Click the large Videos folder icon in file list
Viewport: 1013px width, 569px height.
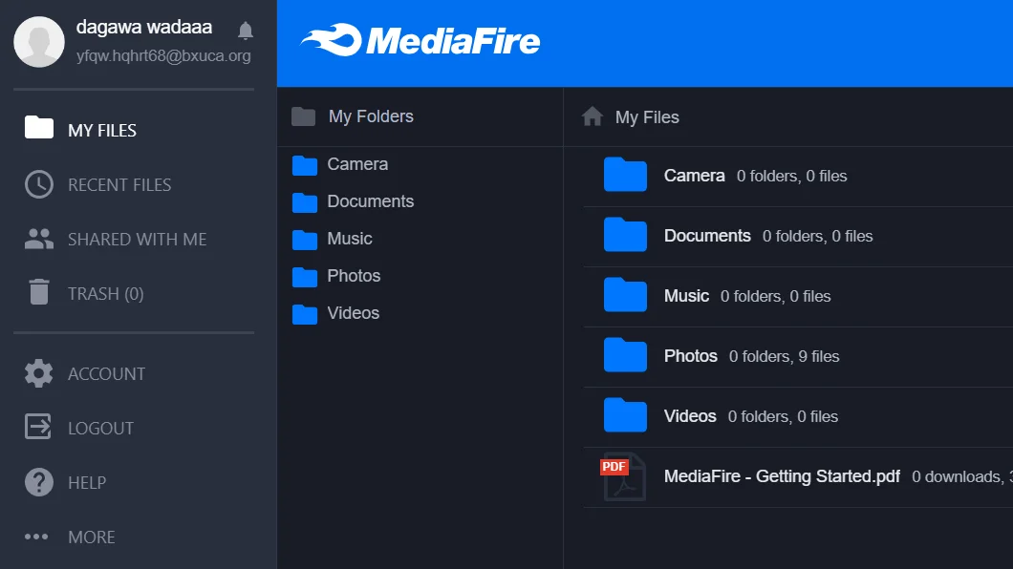tap(625, 414)
